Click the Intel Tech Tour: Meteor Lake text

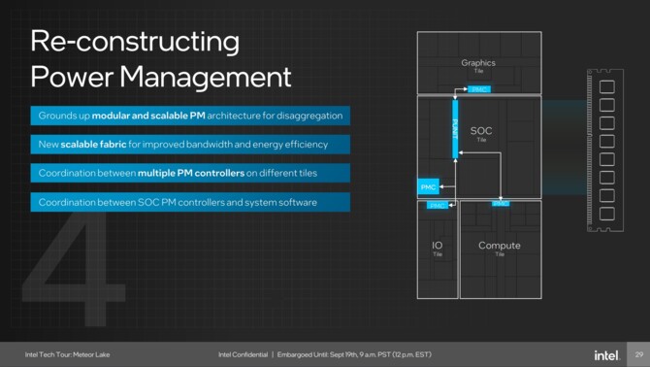click(68, 354)
